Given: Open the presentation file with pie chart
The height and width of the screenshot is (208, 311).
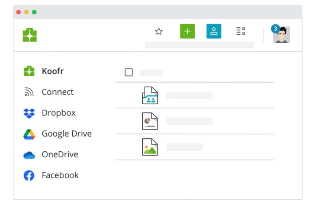Looking at the screenshot, I should (x=150, y=121).
